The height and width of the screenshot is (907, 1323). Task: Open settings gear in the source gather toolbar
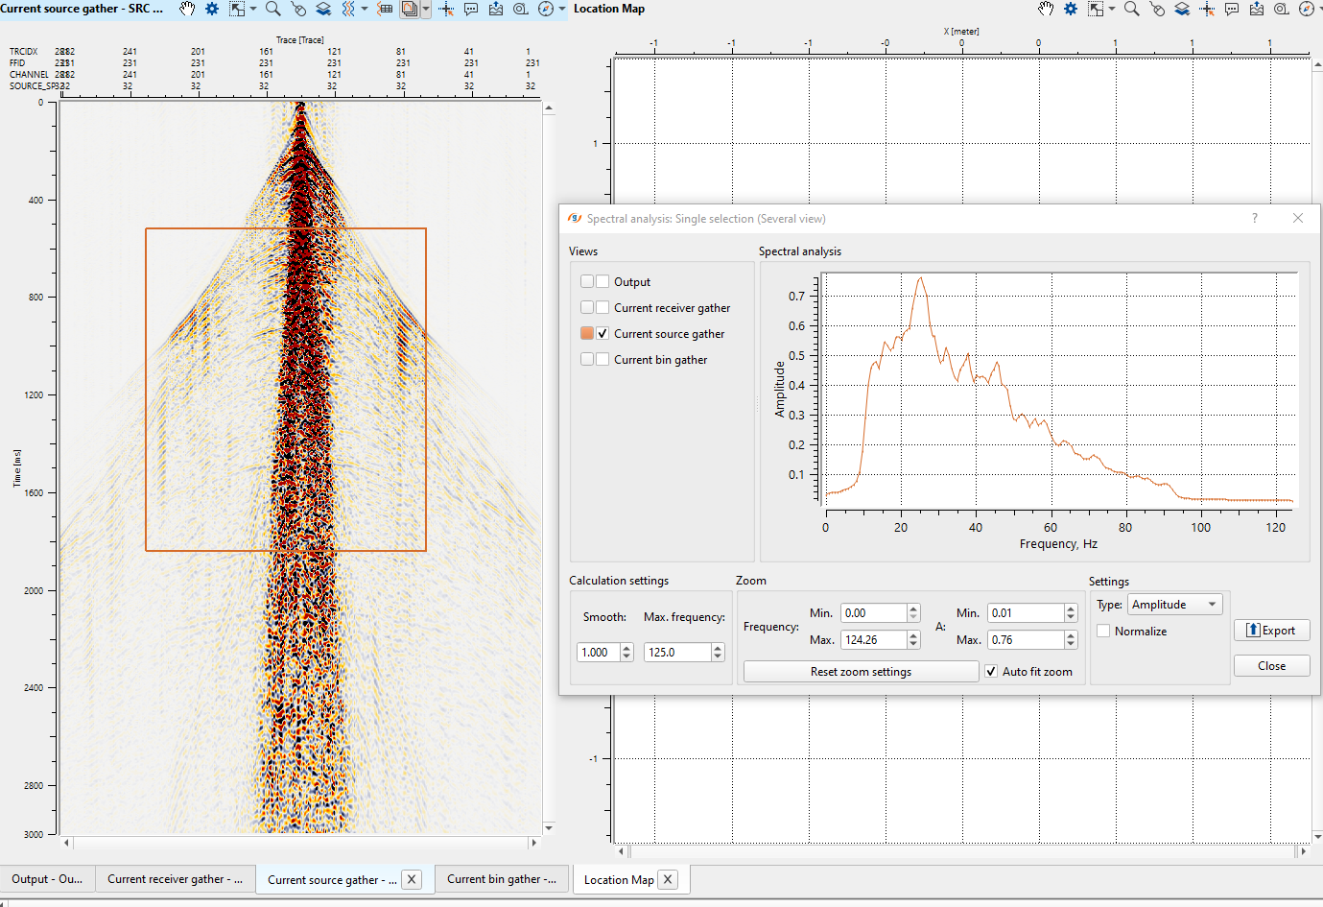(212, 9)
